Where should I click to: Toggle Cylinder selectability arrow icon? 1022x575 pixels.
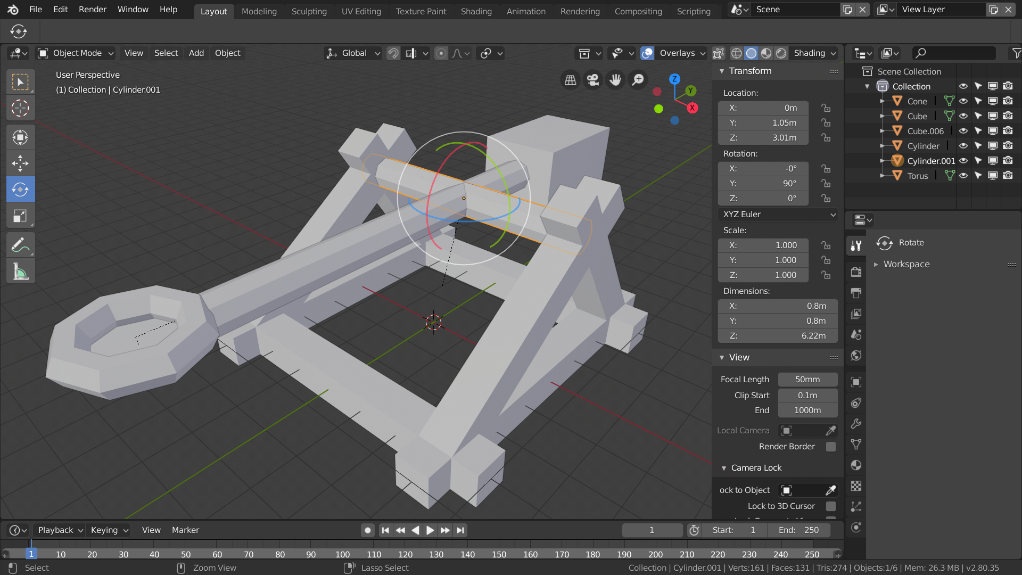pyautogui.click(x=978, y=146)
